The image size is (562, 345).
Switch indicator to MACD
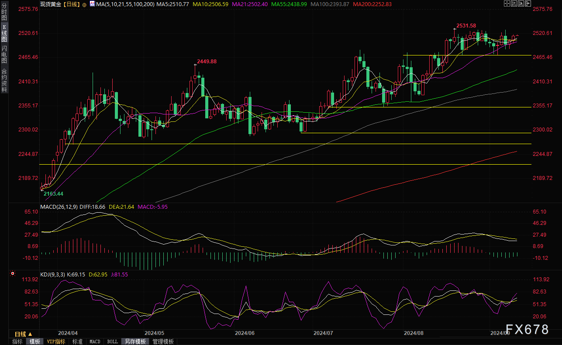point(95,342)
